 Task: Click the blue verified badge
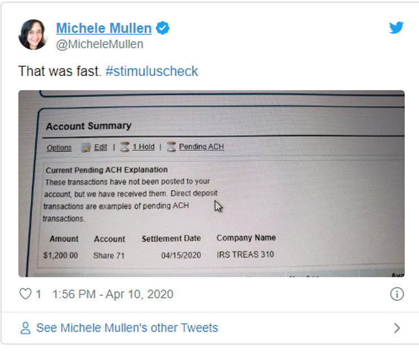(162, 28)
